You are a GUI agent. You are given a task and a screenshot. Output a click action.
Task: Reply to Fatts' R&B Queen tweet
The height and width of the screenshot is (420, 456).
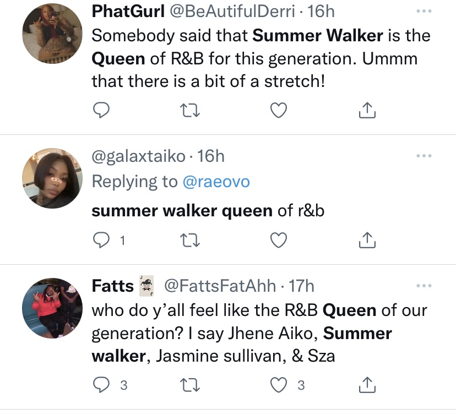(x=101, y=385)
